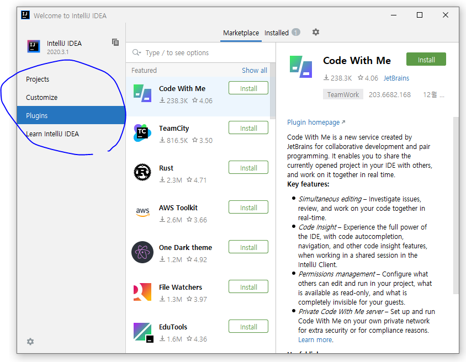Click the 4.92 rating under One Dark theme
The height and width of the screenshot is (362, 466).
[x=197, y=259]
